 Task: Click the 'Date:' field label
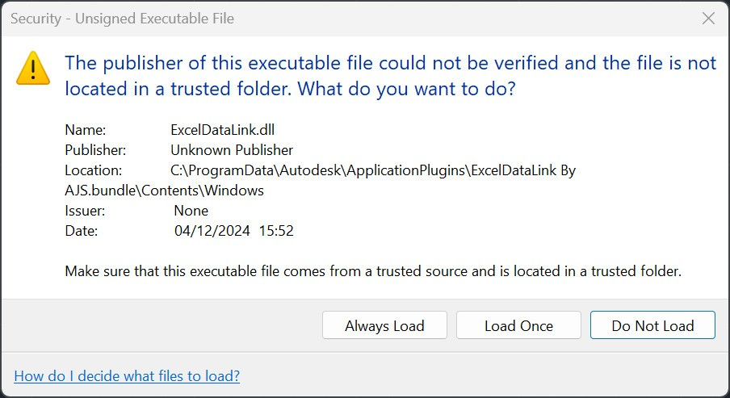point(81,230)
